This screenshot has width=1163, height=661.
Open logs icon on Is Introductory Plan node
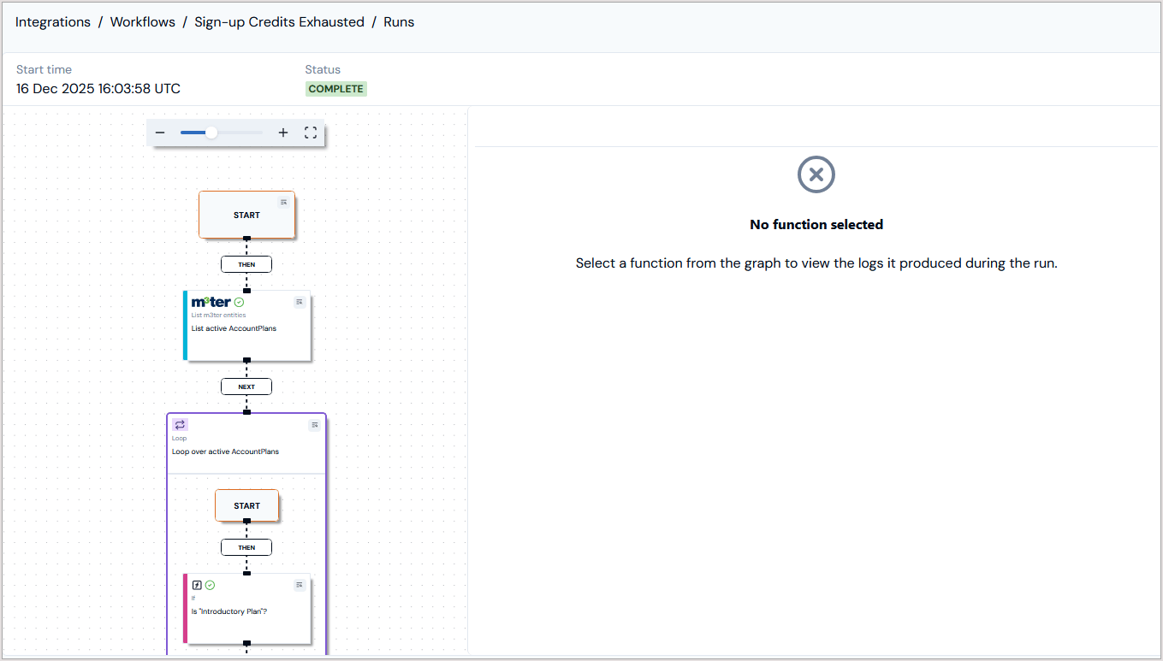point(300,585)
